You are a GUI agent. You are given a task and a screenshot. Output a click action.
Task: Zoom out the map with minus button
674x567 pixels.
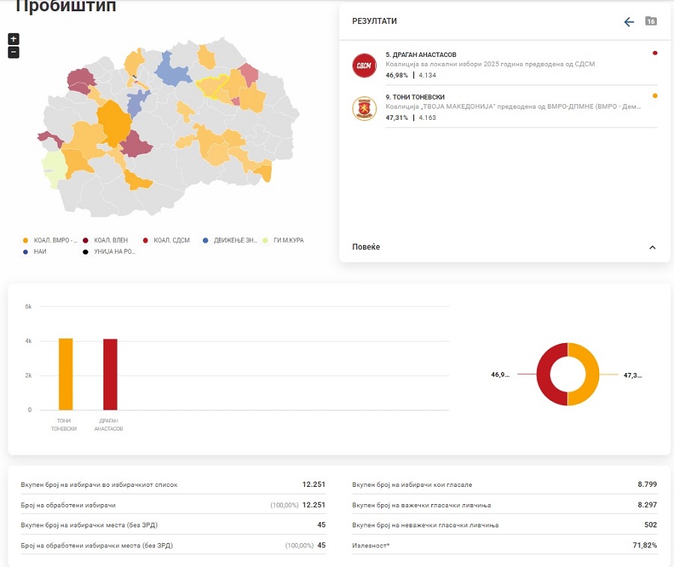[13, 52]
